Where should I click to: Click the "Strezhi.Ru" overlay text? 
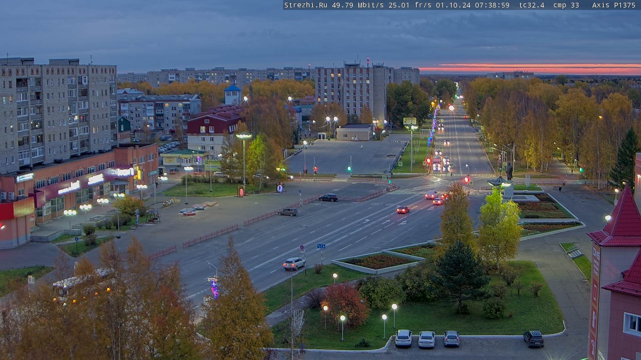(306, 5)
